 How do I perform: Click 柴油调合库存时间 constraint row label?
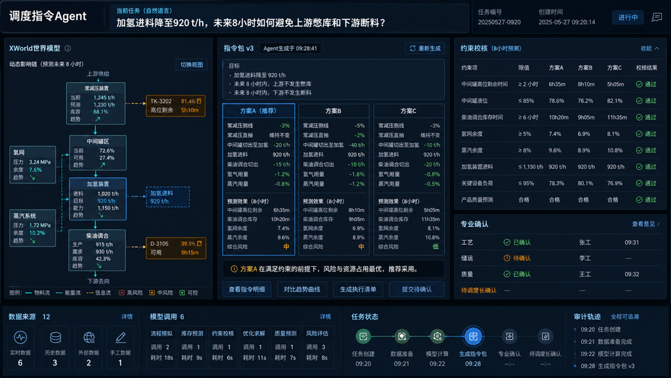(482, 117)
